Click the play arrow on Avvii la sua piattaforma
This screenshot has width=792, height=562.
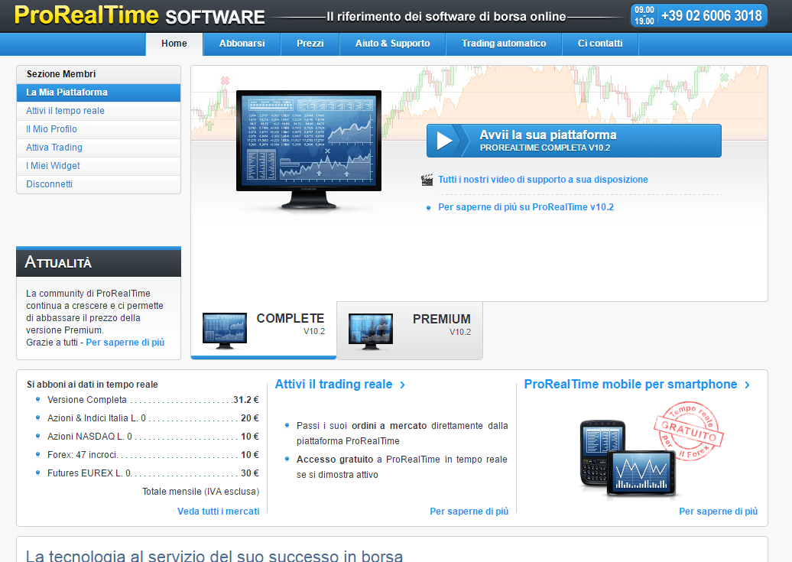pos(444,141)
